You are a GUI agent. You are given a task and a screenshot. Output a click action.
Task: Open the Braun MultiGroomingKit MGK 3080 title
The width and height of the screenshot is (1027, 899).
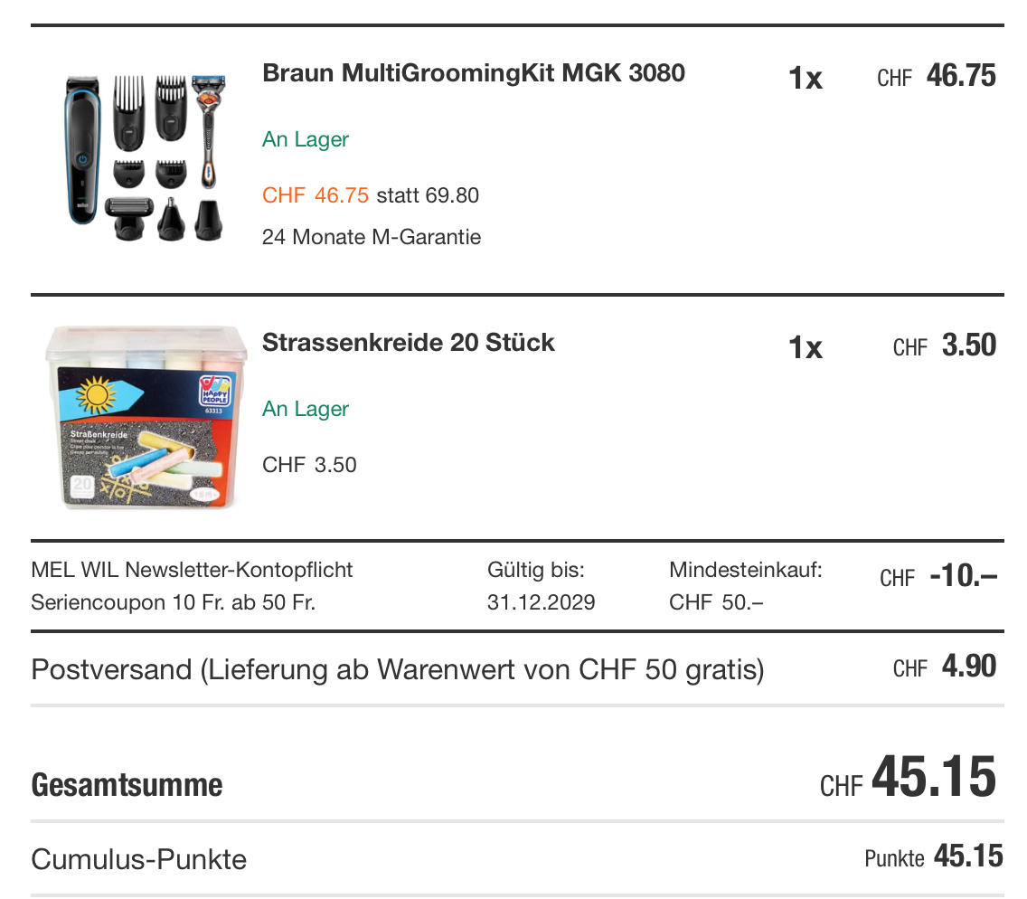(x=473, y=73)
